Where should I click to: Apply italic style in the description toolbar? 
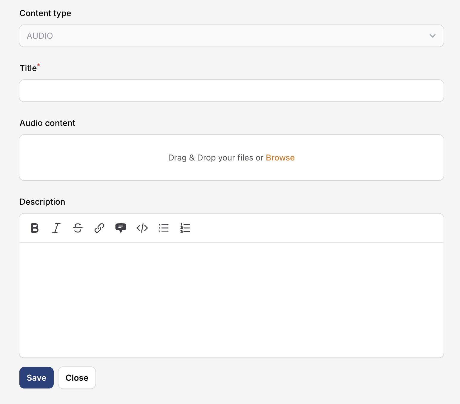[x=56, y=228]
